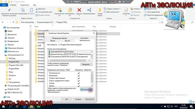The width and height of the screenshot is (195, 109).
Task: Switch to Главная ribbon tab
Action: click(x=13, y=5)
